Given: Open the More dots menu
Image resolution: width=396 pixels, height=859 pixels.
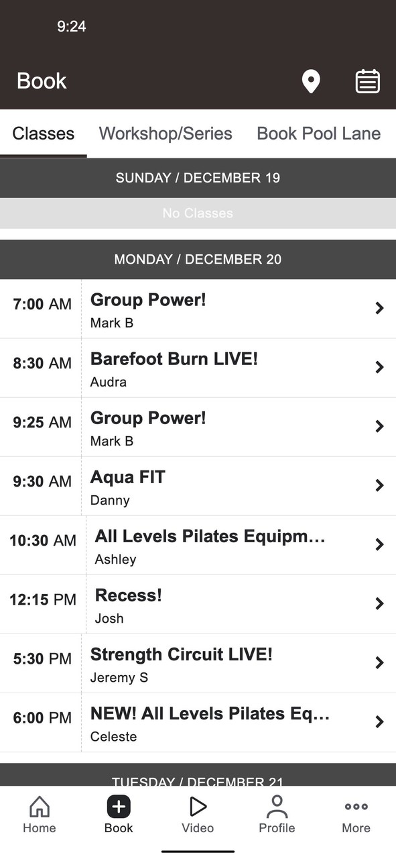Looking at the screenshot, I should pyautogui.click(x=356, y=807).
